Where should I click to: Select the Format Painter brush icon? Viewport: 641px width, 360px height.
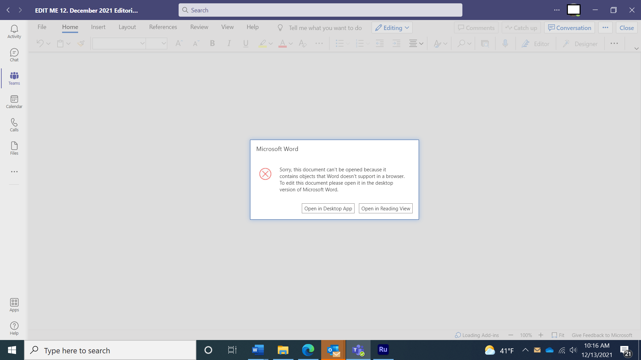81,43
